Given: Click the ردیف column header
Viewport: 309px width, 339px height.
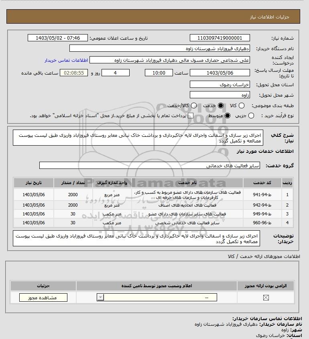Looking at the screenshot, I should [287, 183].
